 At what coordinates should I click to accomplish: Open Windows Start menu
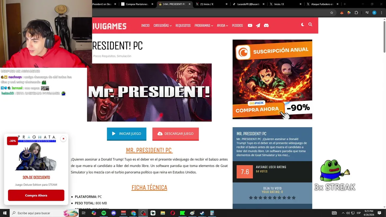[x=5, y=213]
